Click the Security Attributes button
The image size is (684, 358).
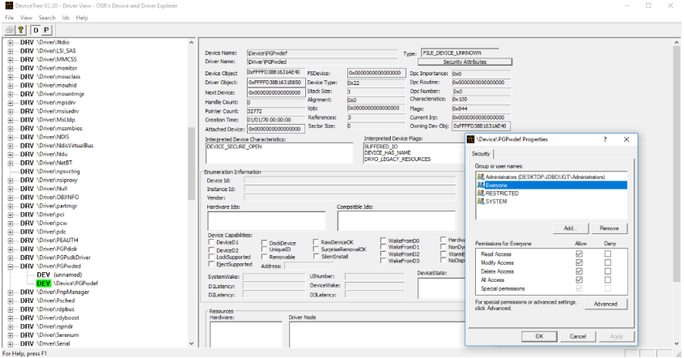464,62
